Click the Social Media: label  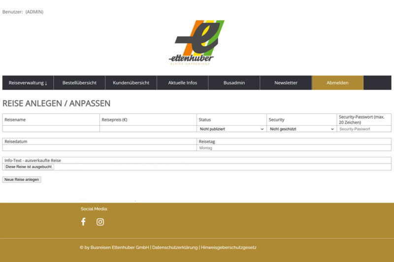[x=94, y=209]
